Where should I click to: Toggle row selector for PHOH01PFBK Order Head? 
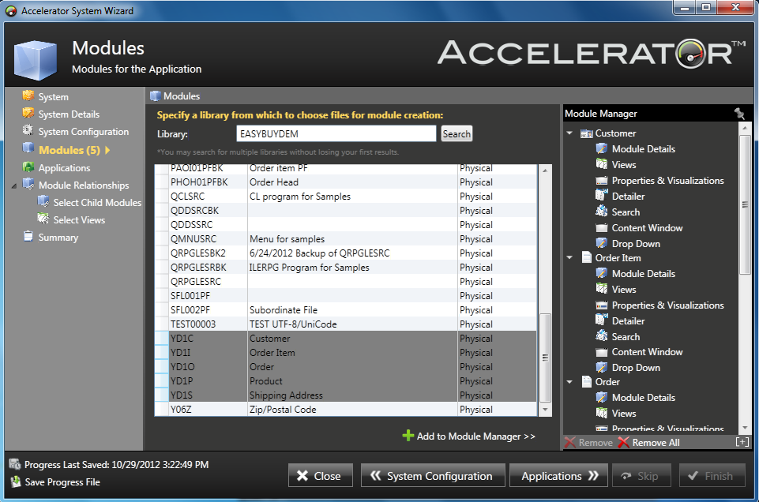[x=162, y=182]
